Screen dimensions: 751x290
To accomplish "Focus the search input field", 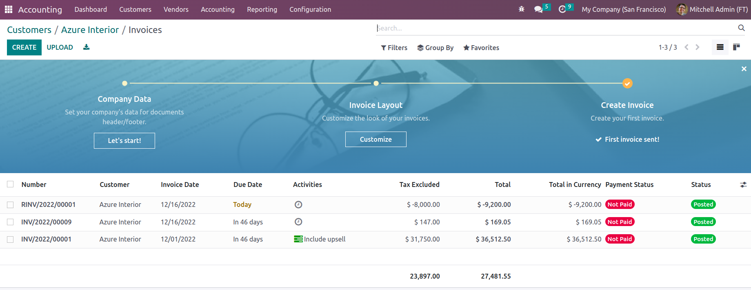I will pyautogui.click(x=555, y=28).
